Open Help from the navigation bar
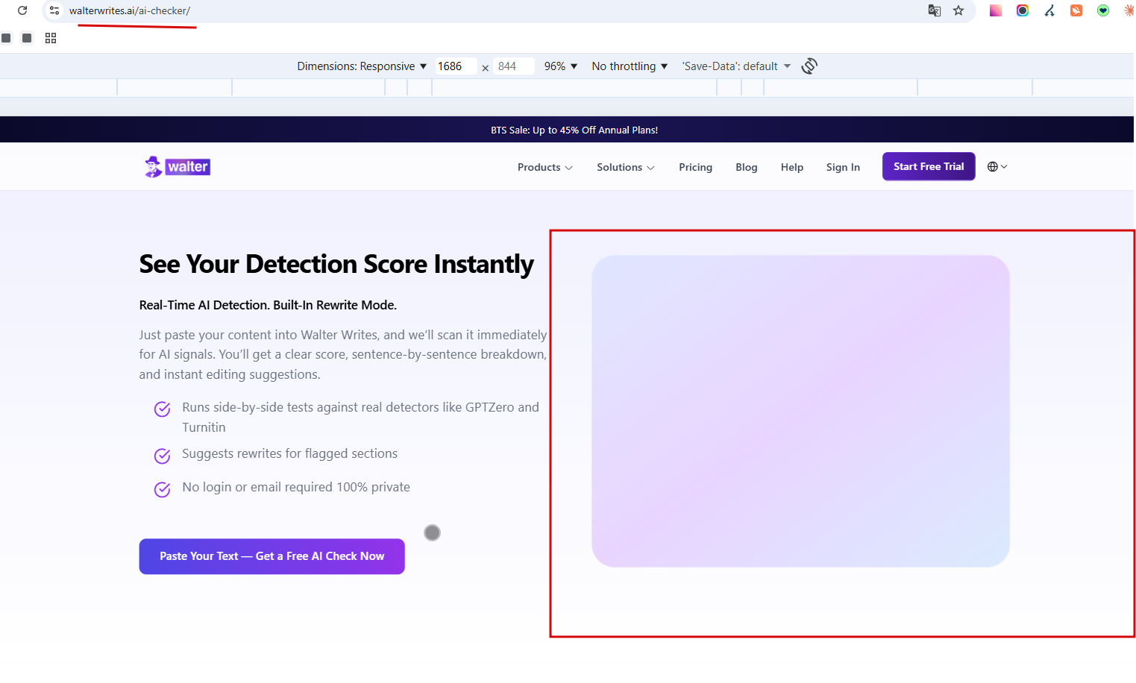 (792, 167)
